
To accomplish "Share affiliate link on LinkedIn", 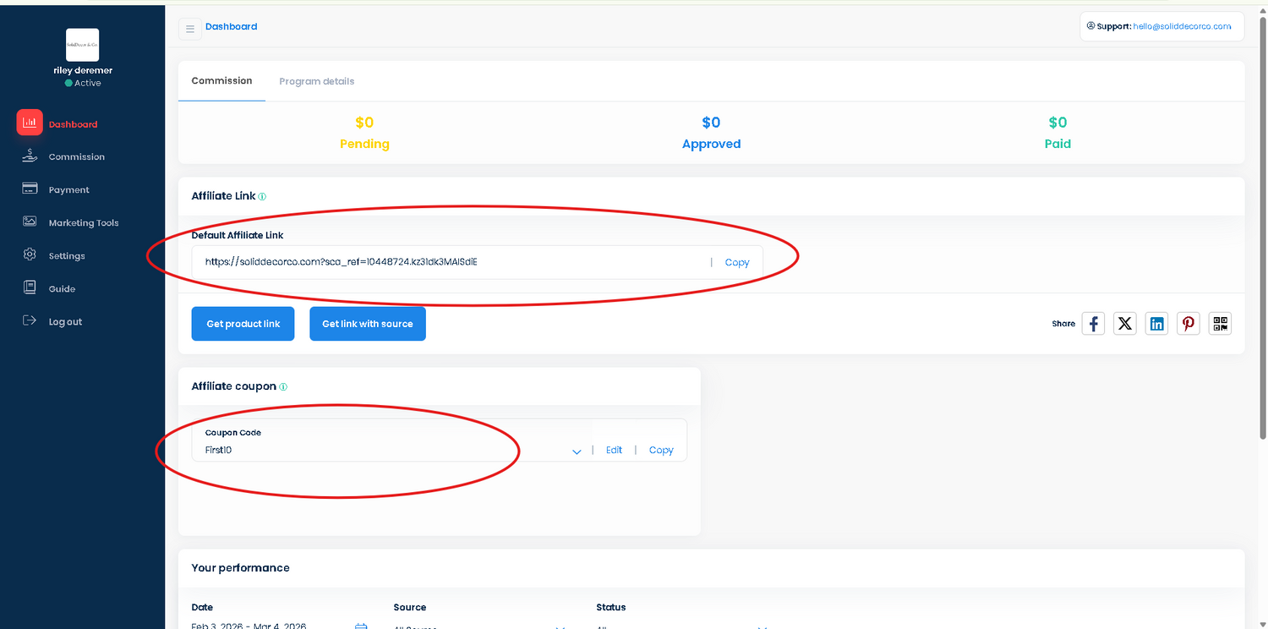I will 1156,323.
